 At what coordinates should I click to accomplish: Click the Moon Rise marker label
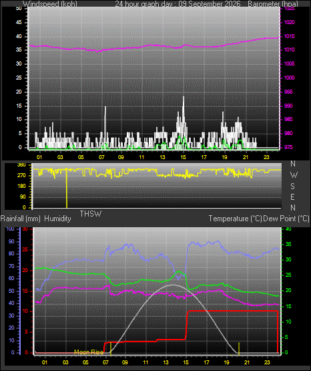[x=89, y=352]
